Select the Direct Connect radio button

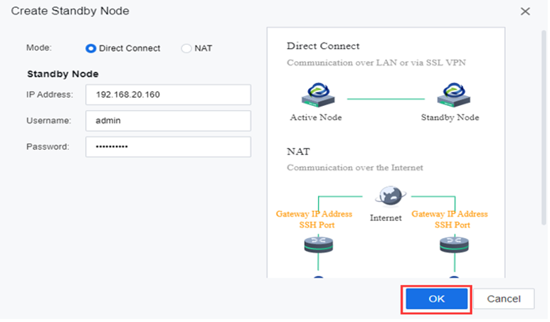(91, 48)
